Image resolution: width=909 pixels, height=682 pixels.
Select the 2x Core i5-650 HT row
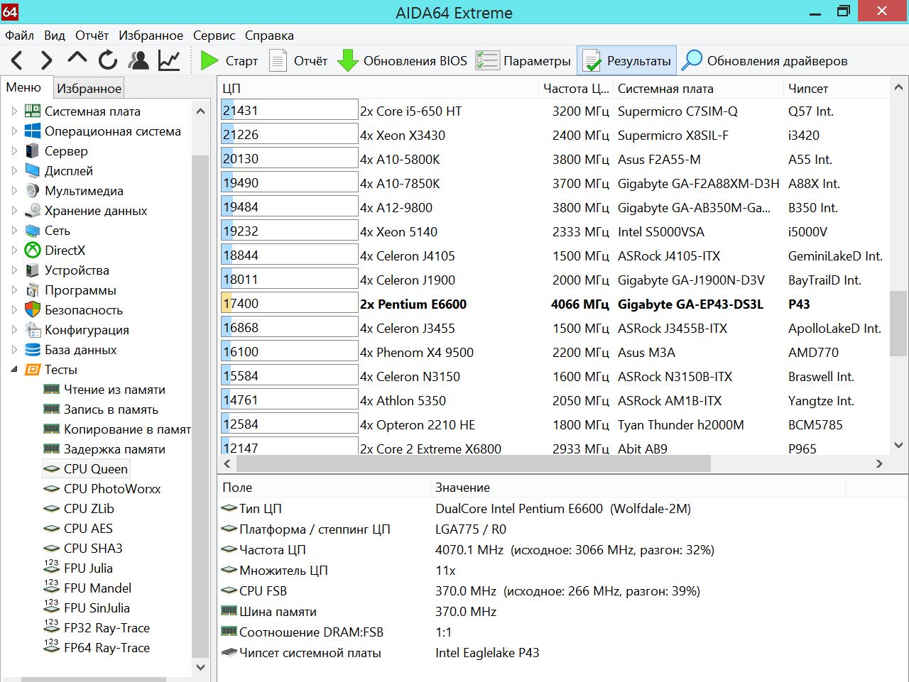[554, 111]
